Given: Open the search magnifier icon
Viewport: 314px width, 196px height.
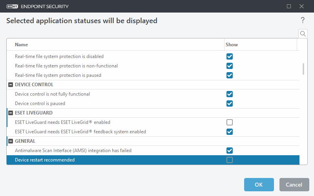Looking at the screenshot, I should (303, 34).
